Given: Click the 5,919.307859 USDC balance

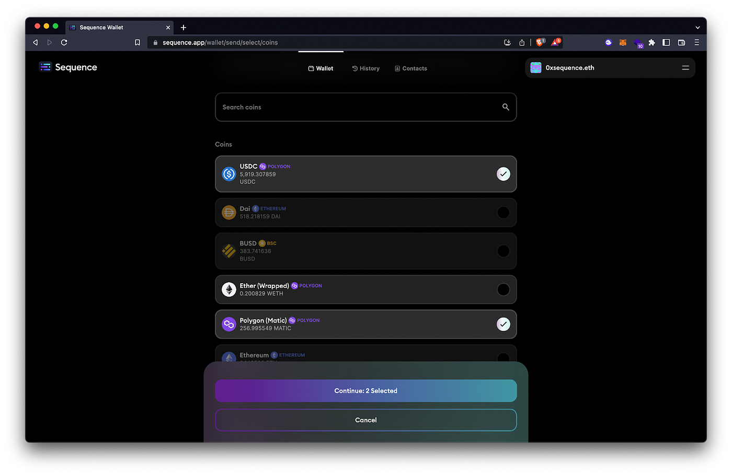Looking at the screenshot, I should 258,178.
